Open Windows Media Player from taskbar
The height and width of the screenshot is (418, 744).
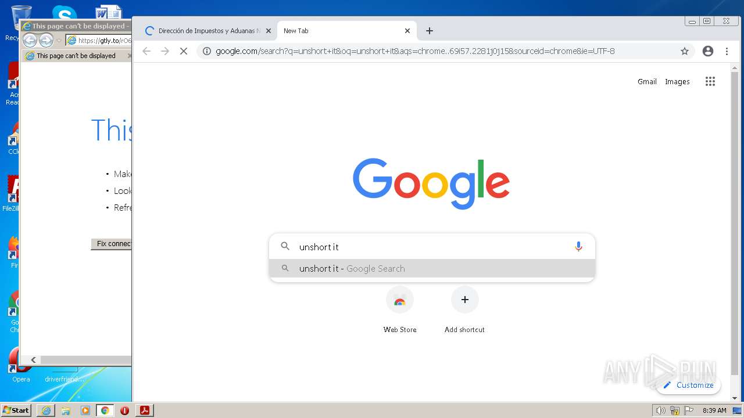coord(85,410)
